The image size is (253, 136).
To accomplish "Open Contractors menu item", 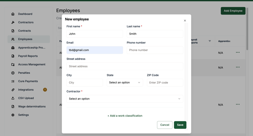I will 29,22.
